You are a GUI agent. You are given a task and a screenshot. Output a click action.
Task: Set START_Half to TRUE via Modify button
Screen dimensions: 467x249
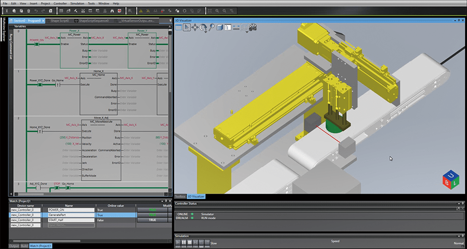click(x=152, y=220)
